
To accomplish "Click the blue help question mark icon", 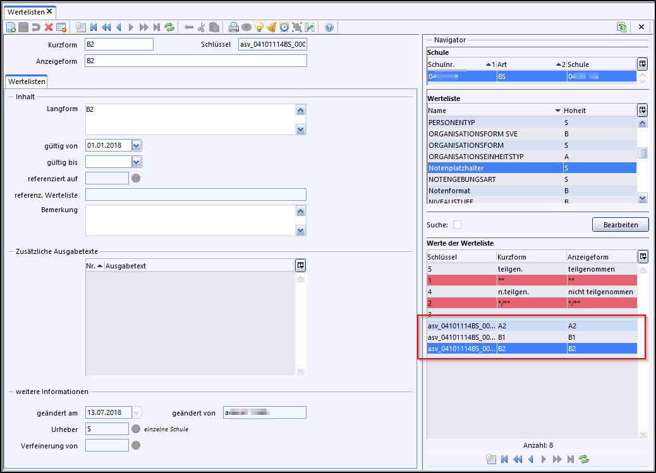I will [x=329, y=27].
